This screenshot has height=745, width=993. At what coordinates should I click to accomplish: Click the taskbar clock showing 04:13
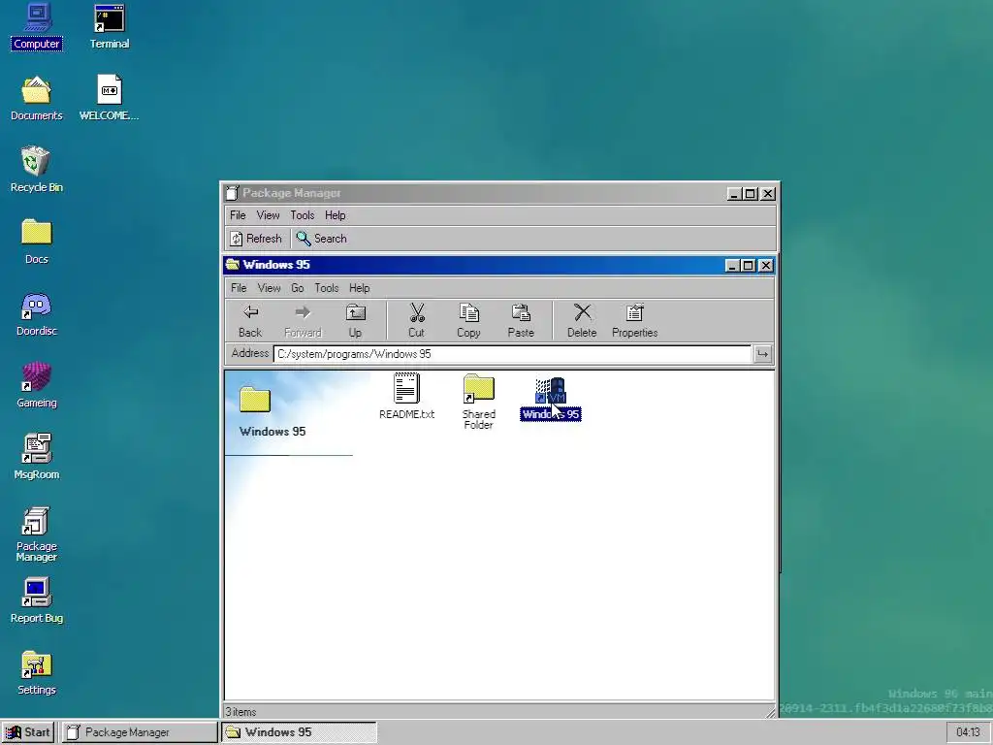968,732
